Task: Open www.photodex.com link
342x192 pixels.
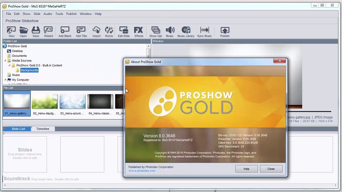Action: pyautogui.click(x=142, y=171)
